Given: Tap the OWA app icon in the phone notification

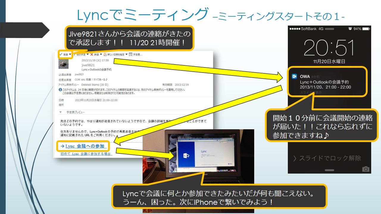Looking at the screenshot, I should pyautogui.click(x=295, y=76).
